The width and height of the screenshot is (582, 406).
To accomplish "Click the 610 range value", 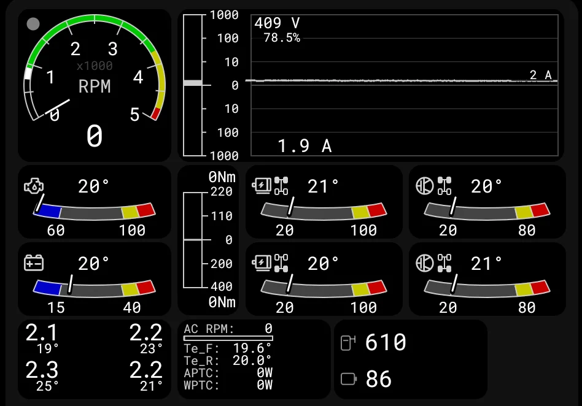I will pyautogui.click(x=386, y=342).
